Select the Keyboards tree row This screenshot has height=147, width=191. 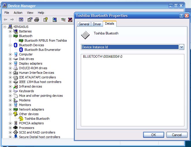point(27,91)
